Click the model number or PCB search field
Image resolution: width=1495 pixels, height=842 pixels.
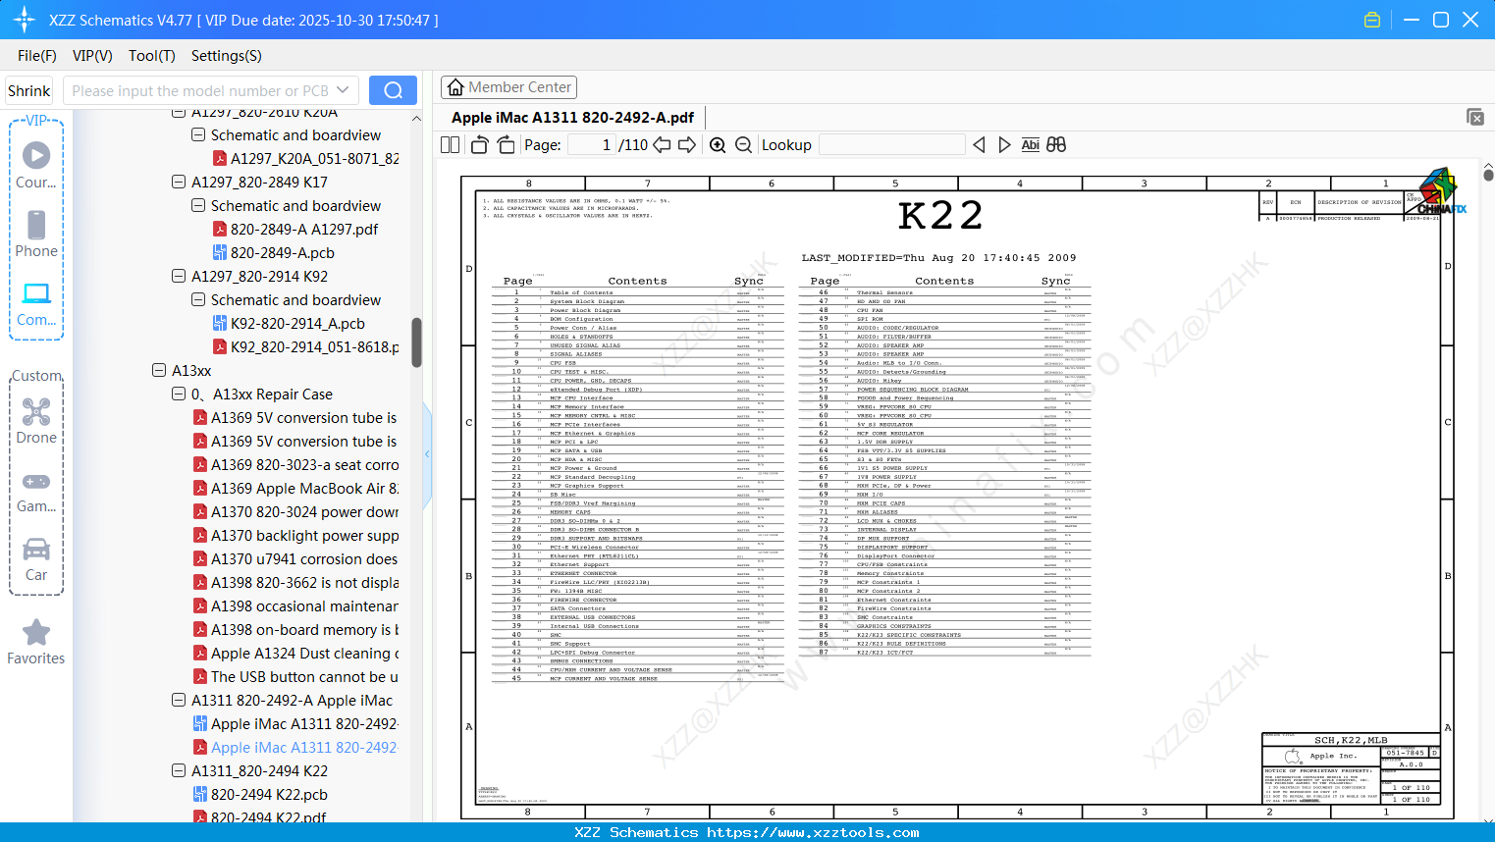click(x=200, y=90)
